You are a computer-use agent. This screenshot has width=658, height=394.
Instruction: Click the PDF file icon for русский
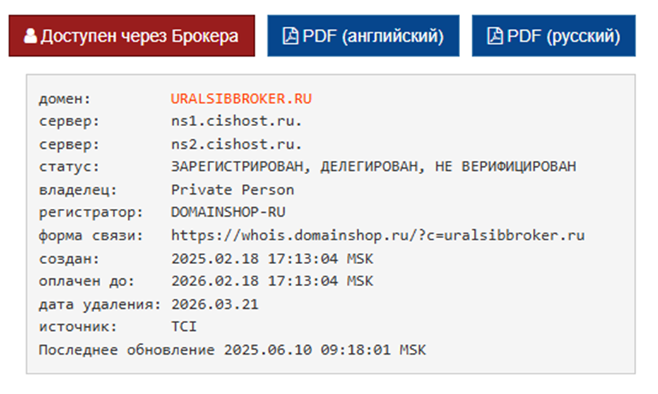(x=495, y=36)
